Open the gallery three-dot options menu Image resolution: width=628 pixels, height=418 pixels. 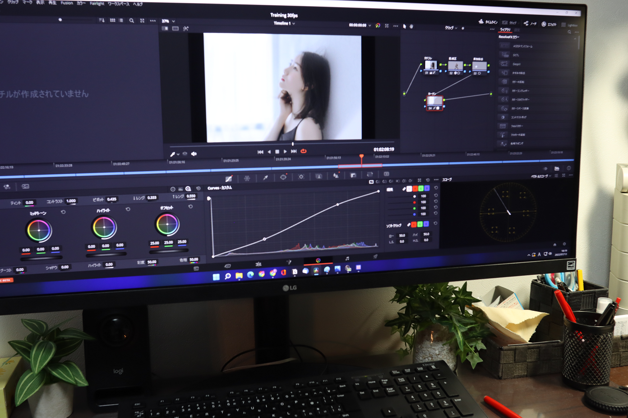[x=153, y=21]
